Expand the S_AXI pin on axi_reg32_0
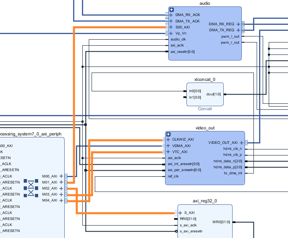Screen dimensions: 288x238 tap(181, 213)
